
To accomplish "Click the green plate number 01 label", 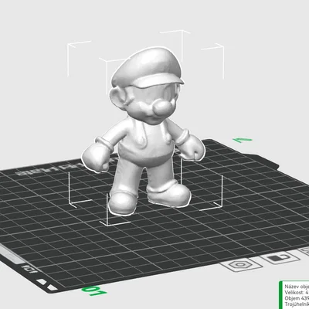I will 94,291.
